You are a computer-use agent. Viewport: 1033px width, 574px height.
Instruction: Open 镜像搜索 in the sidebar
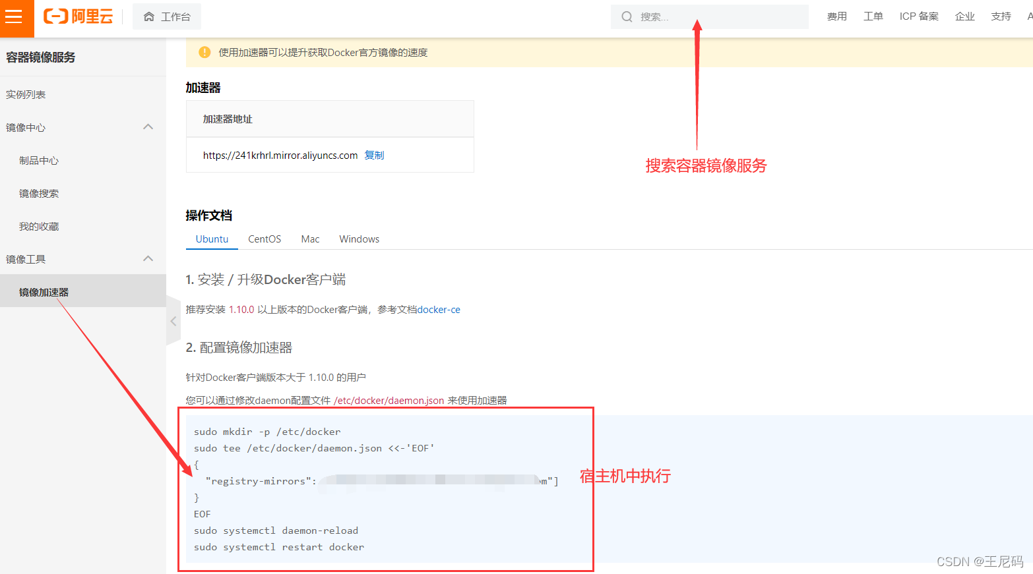39,193
